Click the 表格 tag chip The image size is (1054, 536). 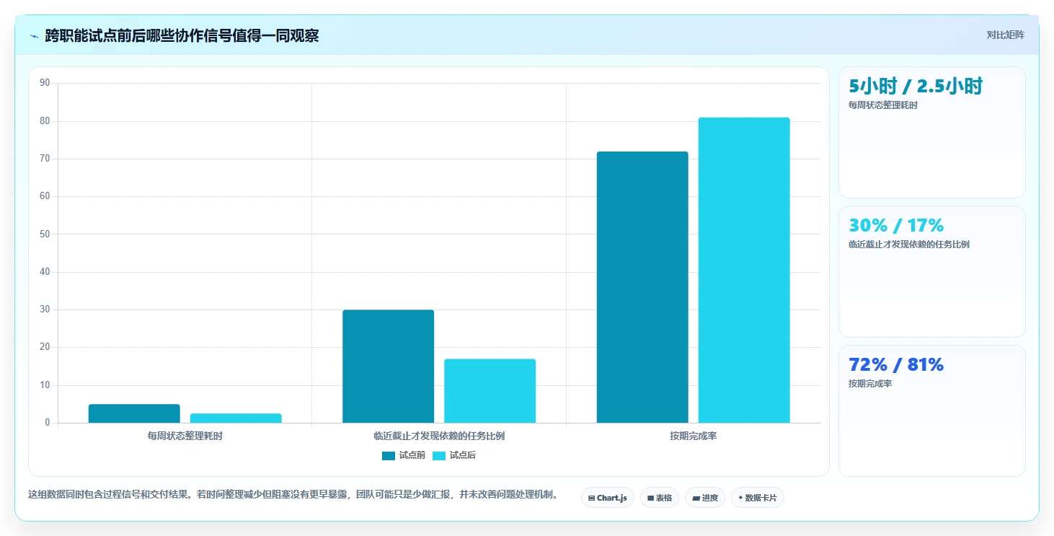coord(660,498)
